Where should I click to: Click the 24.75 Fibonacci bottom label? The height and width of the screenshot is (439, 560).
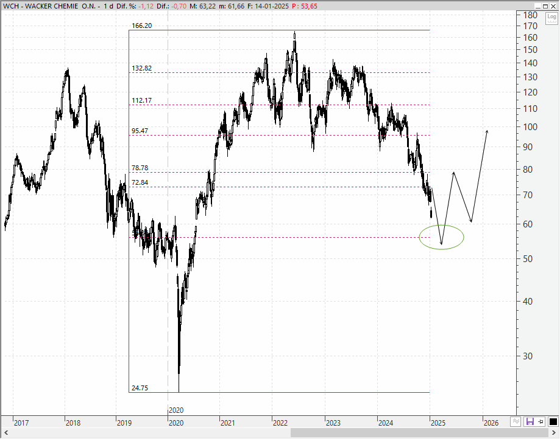pyautogui.click(x=140, y=388)
